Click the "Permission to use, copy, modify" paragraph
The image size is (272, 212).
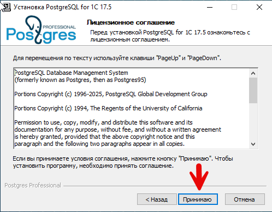117,133
